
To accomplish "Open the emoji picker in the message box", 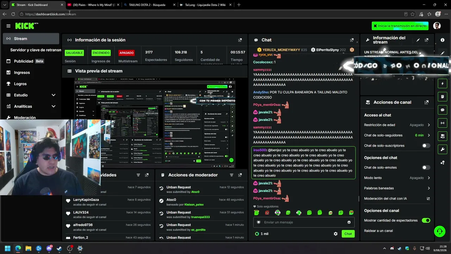I will point(349,222).
